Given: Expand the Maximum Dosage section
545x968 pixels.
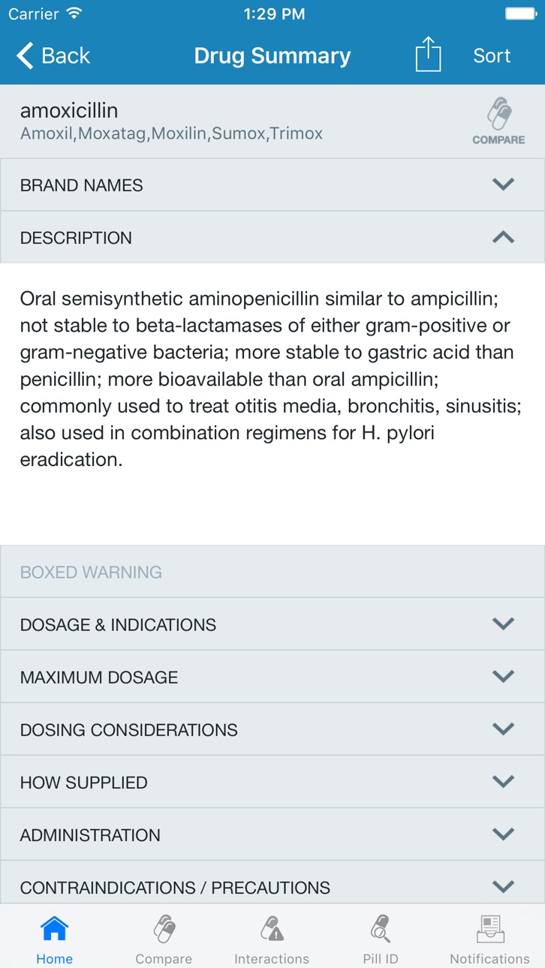Looking at the screenshot, I should [272, 677].
